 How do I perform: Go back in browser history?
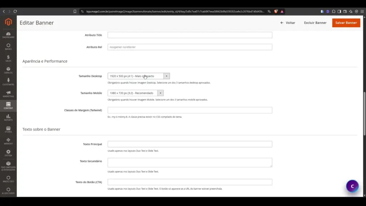[x=4, y=11]
